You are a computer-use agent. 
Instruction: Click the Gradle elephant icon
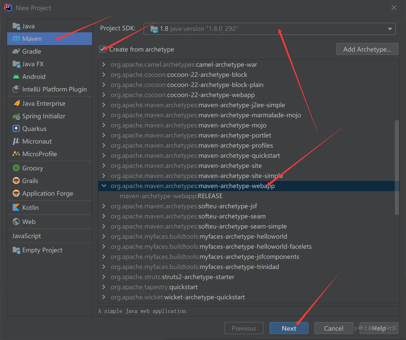16,51
